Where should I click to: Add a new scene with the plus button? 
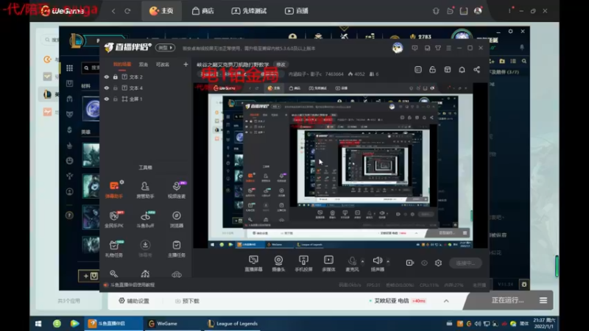186,65
